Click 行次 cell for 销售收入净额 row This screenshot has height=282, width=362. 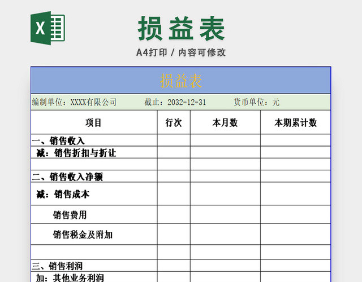pos(174,176)
